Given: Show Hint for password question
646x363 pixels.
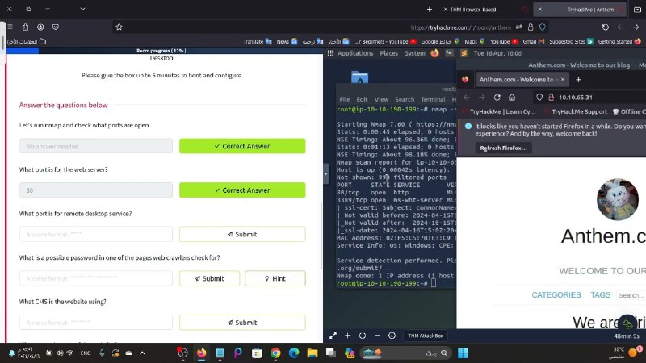Looking at the screenshot, I should coord(275,278).
